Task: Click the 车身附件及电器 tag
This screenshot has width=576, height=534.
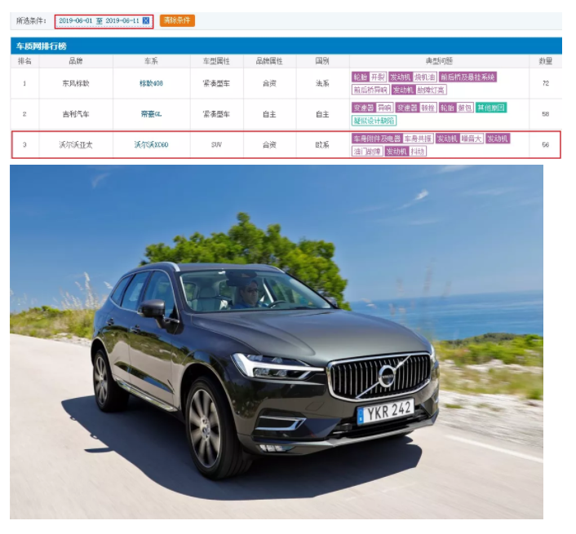Action: (377, 139)
